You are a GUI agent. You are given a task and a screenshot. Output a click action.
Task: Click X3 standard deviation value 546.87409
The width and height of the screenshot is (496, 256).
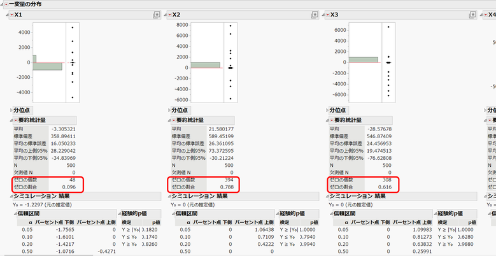[379, 136]
